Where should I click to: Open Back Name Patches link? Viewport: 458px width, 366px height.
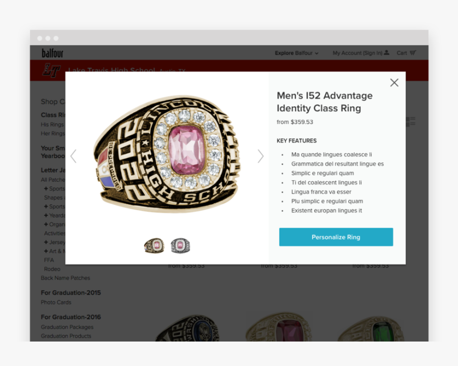66,278
